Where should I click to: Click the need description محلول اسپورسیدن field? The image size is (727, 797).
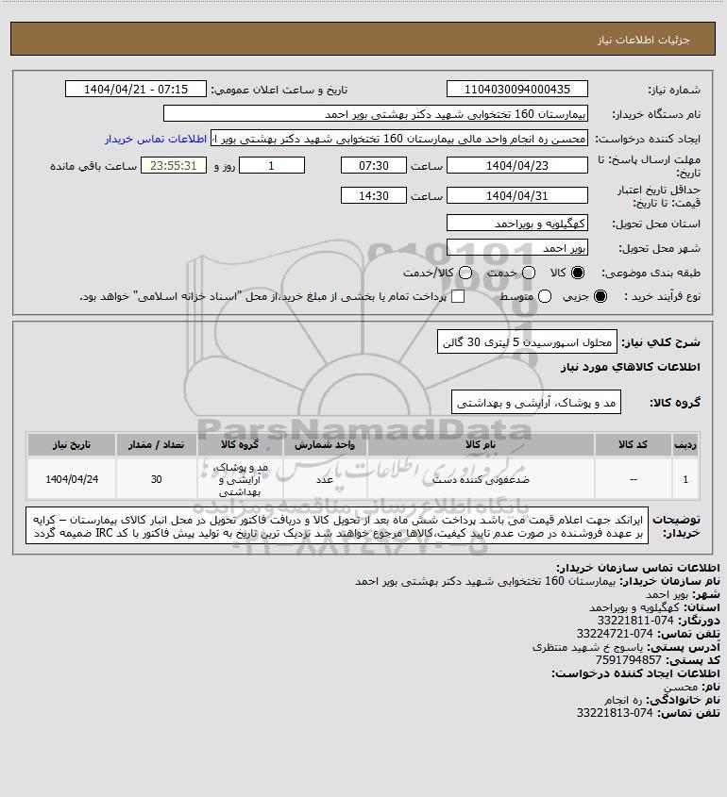click(x=527, y=342)
